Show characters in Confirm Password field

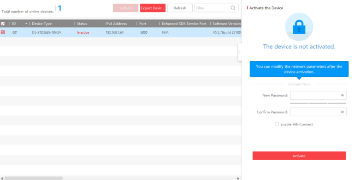click(342, 112)
